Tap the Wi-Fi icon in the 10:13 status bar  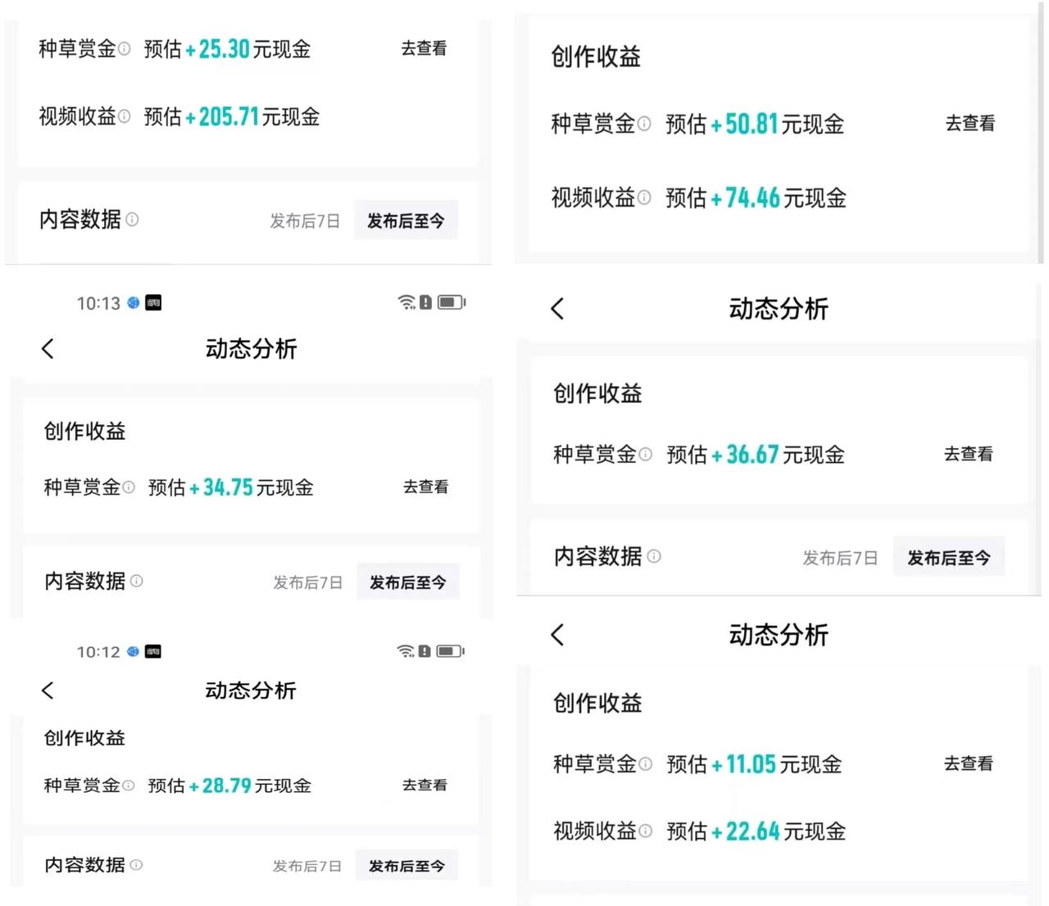click(406, 302)
